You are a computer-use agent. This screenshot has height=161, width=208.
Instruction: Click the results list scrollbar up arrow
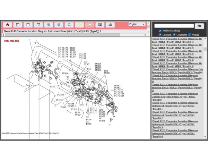coord(206,39)
